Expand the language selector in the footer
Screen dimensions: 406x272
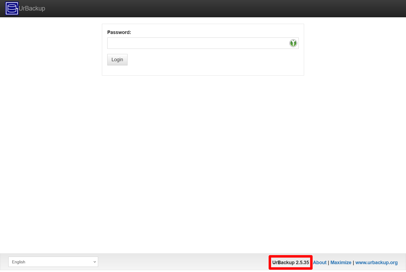(53, 262)
